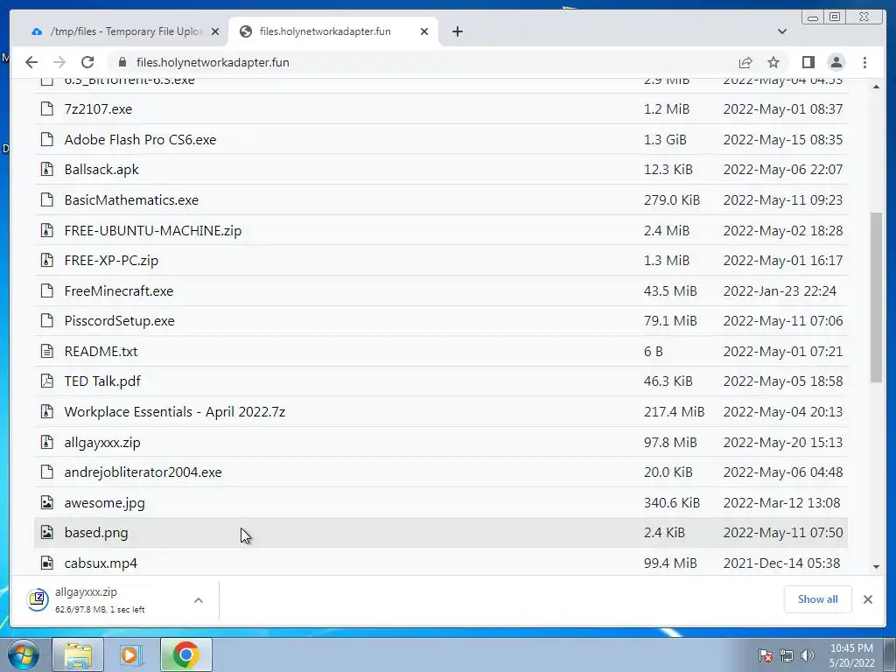This screenshot has width=896, height=672.
Task: Go back to the previous page
Action: pos(31,62)
